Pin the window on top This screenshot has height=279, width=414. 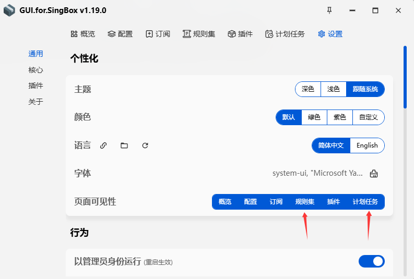(329, 10)
